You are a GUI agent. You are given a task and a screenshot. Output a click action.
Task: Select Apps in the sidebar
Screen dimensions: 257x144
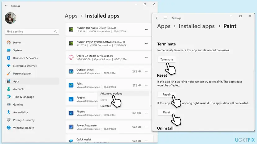tap(32, 81)
